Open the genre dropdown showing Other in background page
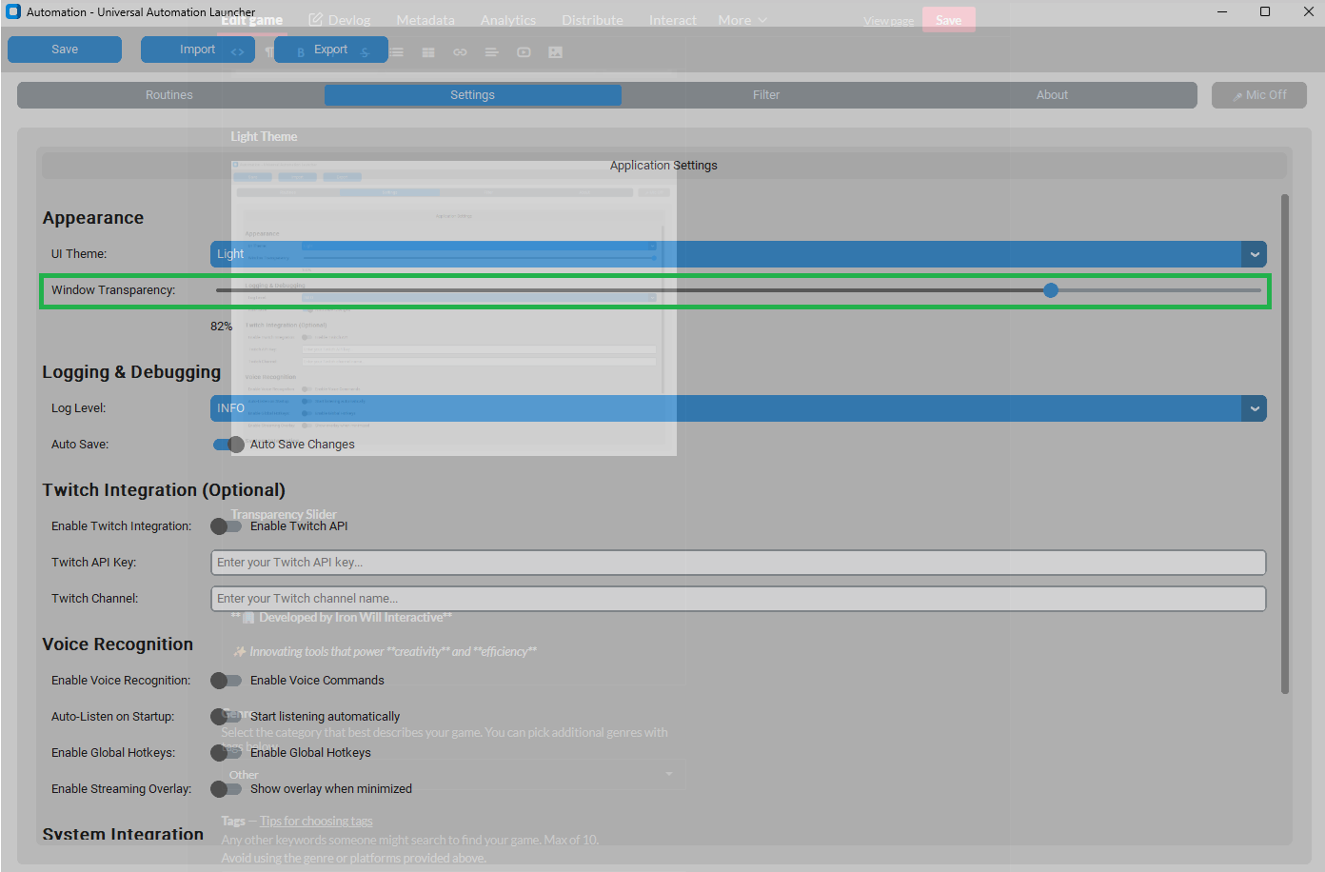 pyautogui.click(x=453, y=774)
